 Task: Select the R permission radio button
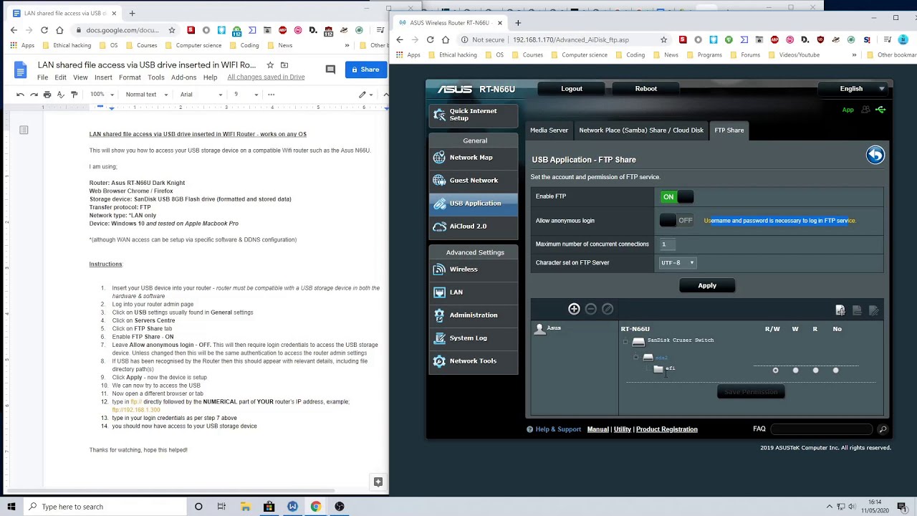[815, 371]
